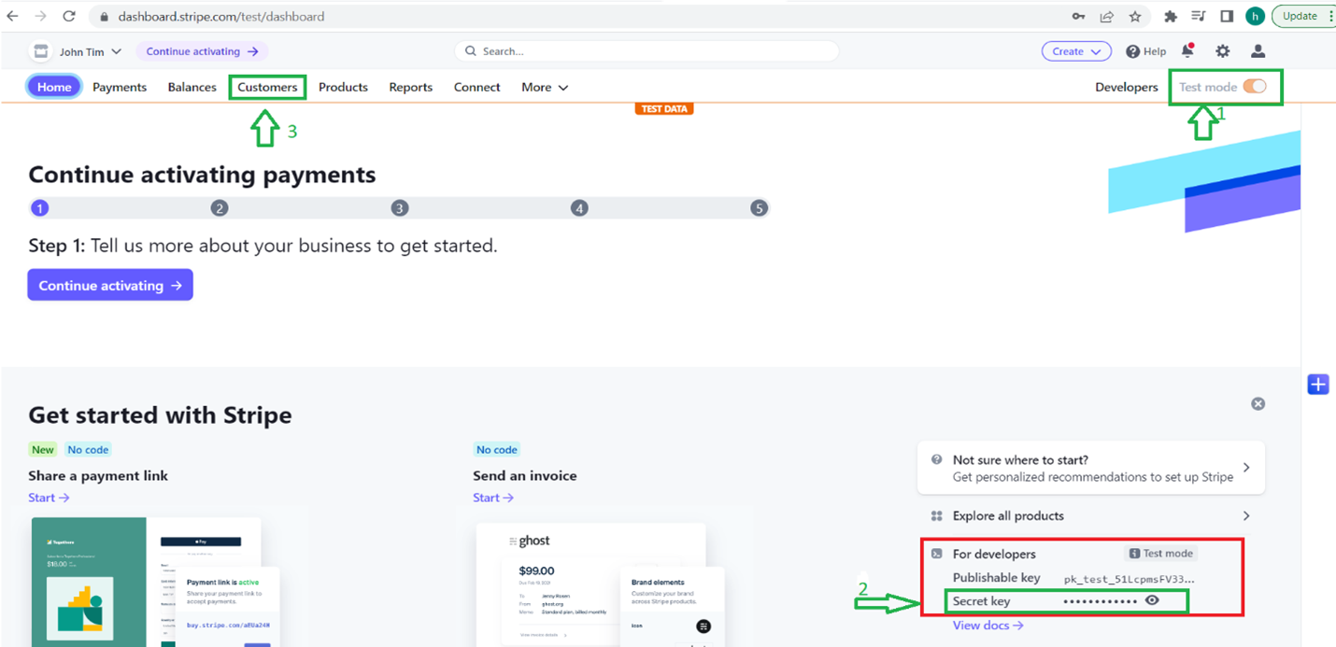Viewport: 1336px width, 647px height.
Task: Switch to the Customers tab
Action: 267,87
